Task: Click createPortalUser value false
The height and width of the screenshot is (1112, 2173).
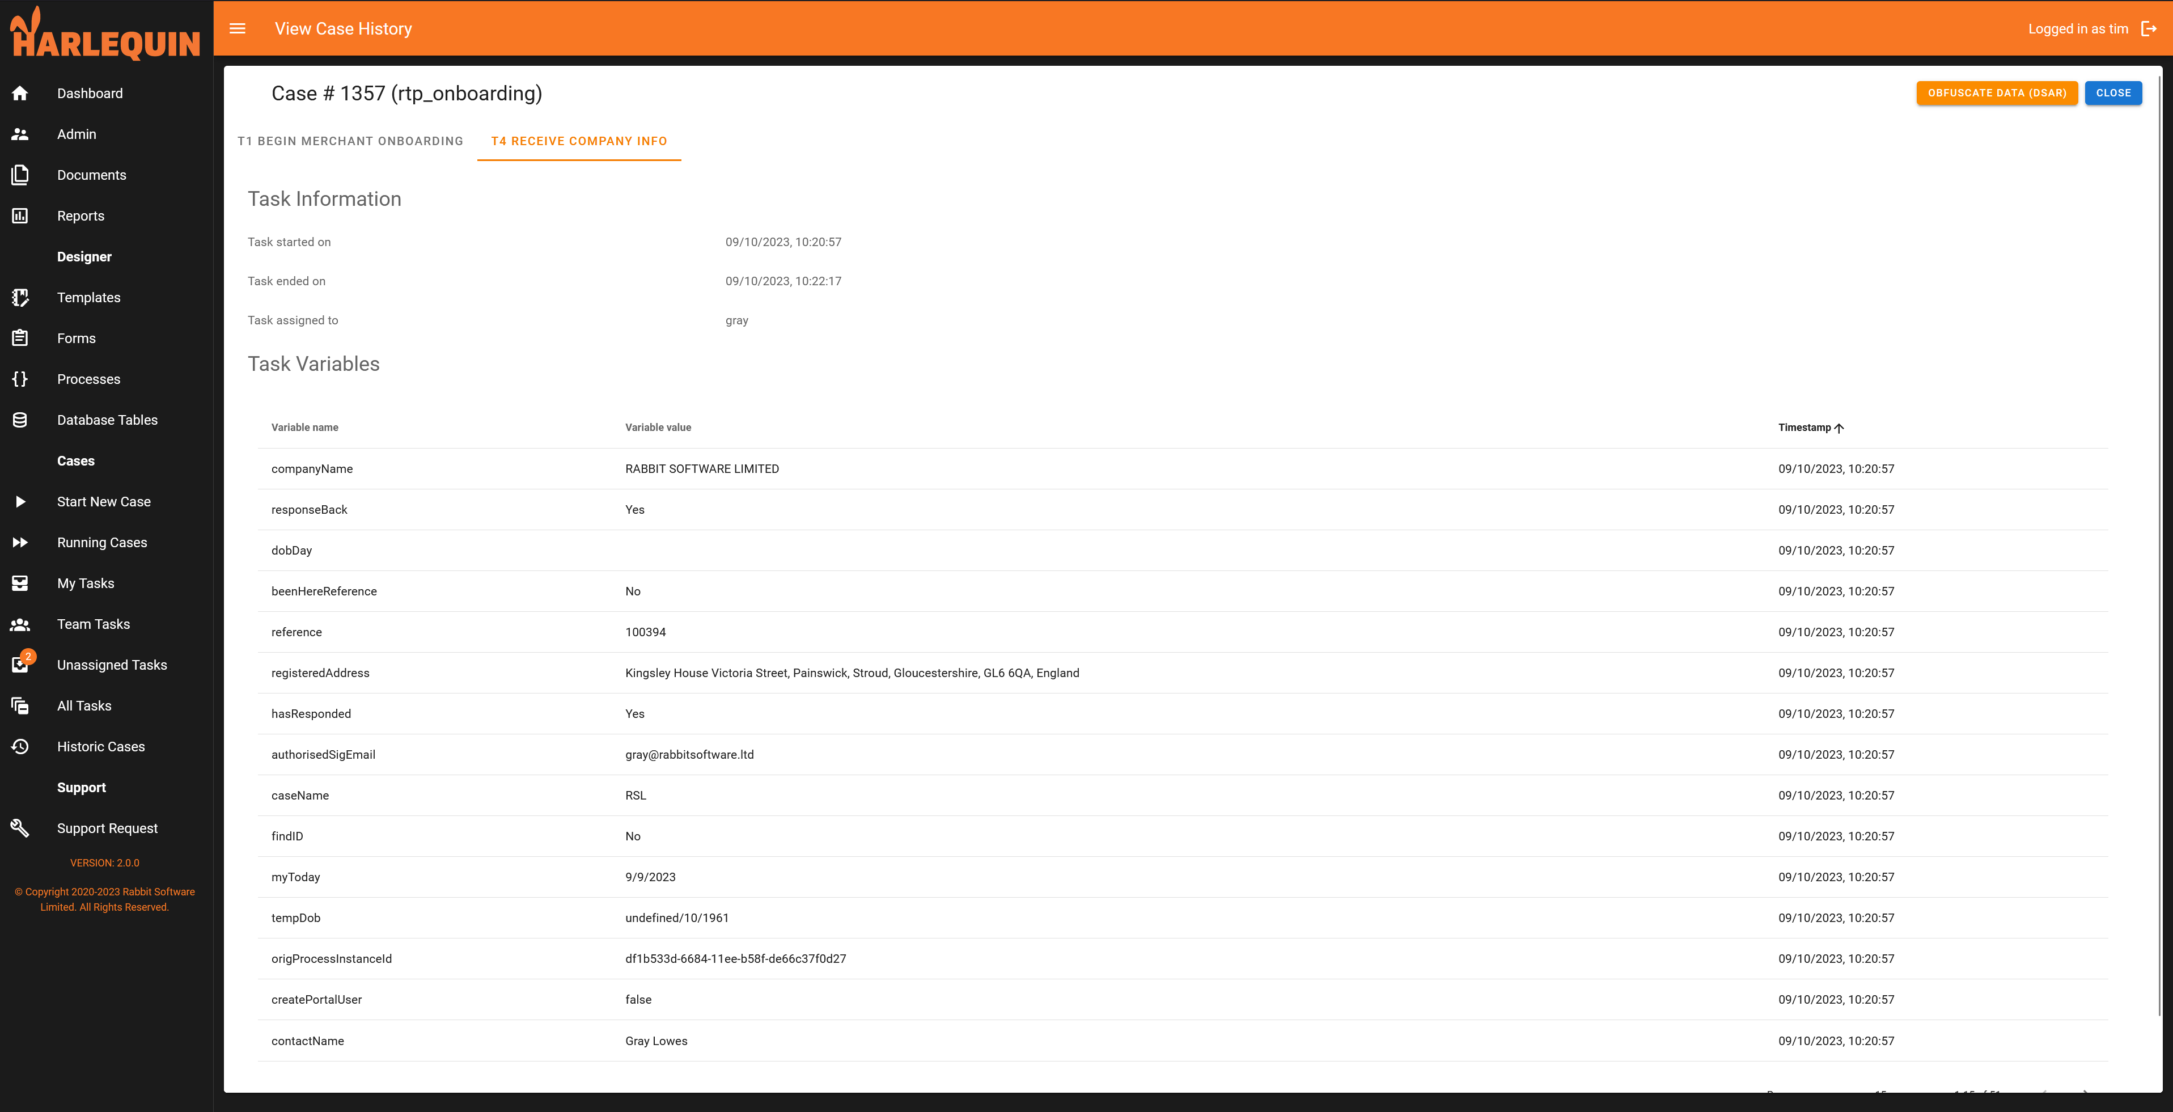Action: 638,1000
